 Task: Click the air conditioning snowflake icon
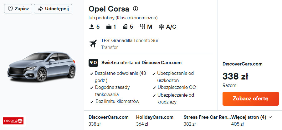[x=162, y=27]
